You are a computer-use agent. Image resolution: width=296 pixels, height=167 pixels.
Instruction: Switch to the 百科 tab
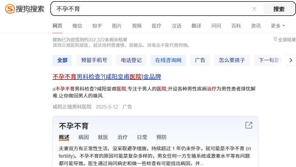[x=236, y=26]
